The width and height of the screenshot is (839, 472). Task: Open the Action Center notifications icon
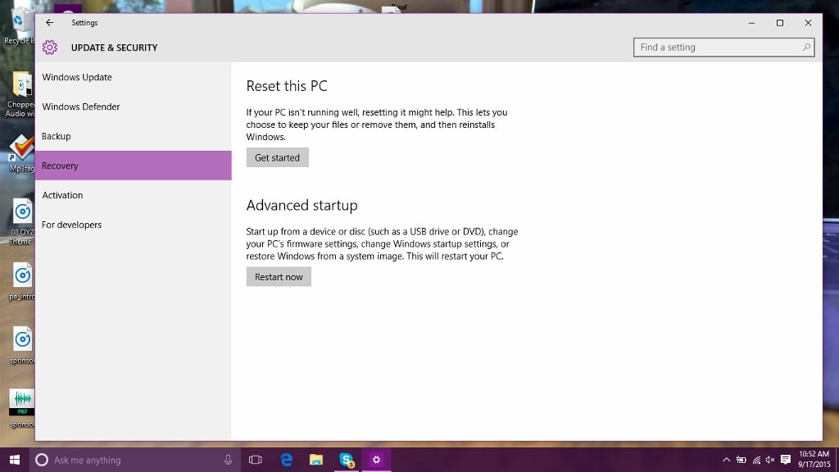786,460
